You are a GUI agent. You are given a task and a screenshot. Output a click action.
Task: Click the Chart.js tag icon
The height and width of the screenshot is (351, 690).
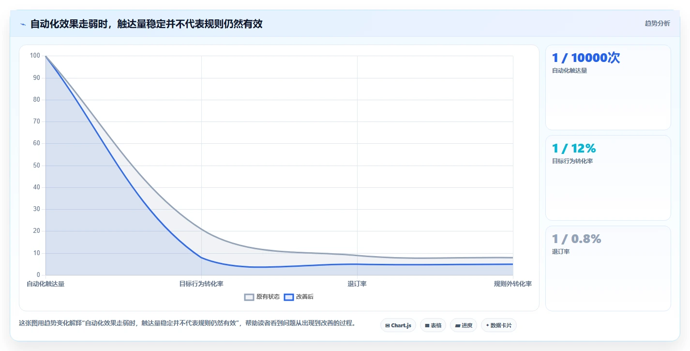tap(388, 326)
